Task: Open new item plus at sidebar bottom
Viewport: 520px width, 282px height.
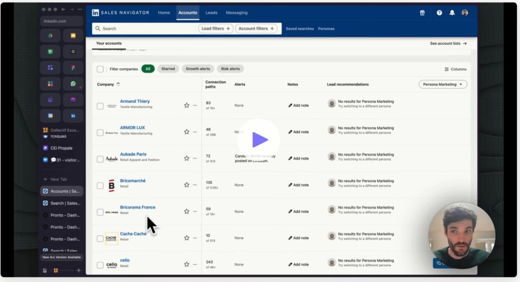Action: coord(79,270)
